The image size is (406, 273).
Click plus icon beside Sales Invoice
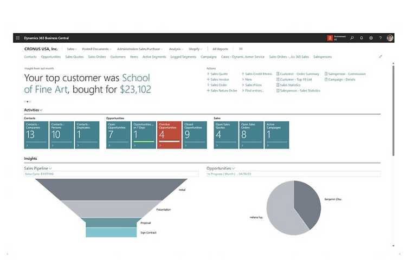coord(208,80)
